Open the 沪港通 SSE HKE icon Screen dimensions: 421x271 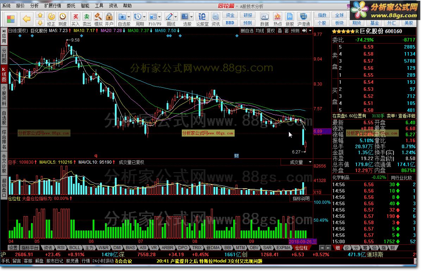coord(303,17)
